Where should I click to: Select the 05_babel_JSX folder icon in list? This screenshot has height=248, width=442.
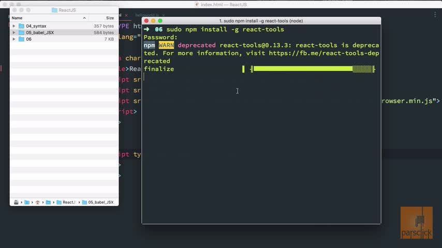21,33
